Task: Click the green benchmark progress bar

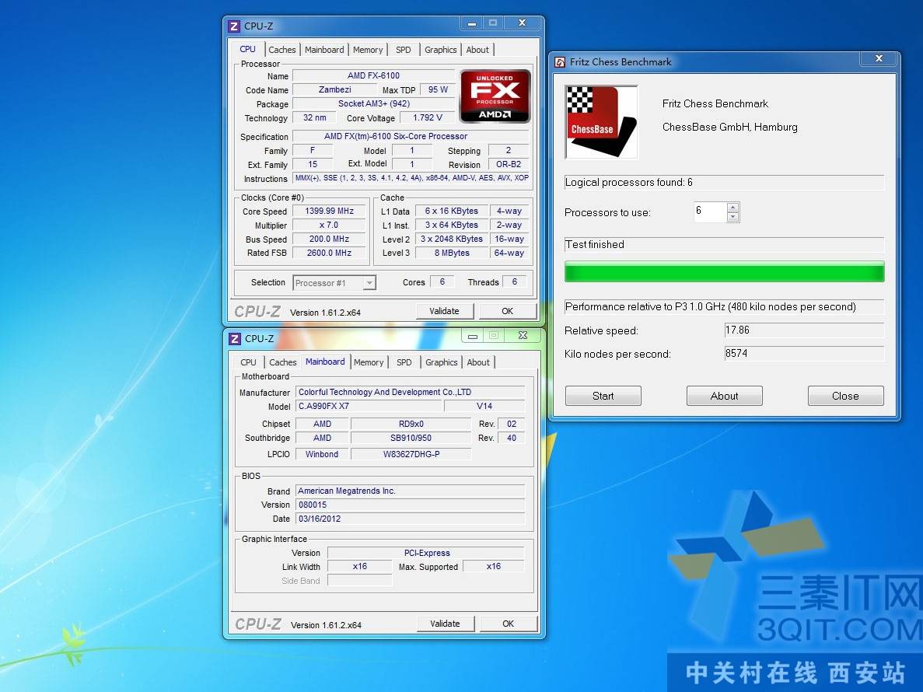Action: 724,272
